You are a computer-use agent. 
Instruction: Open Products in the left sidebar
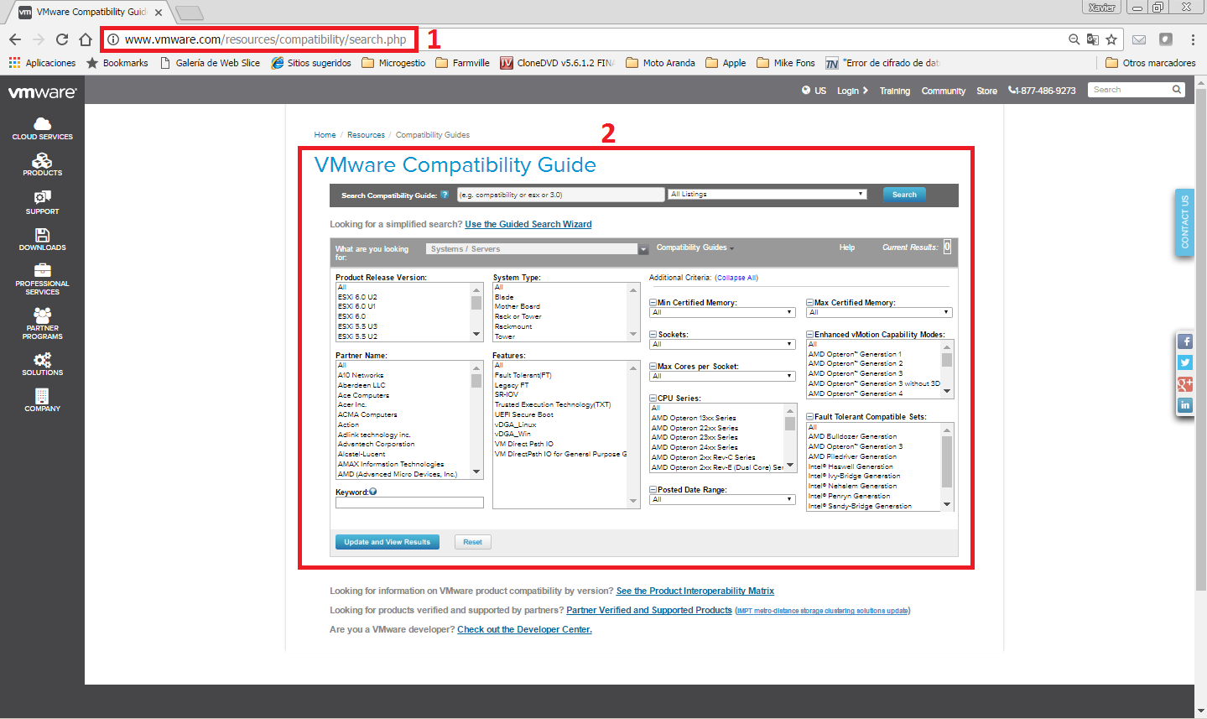coord(43,164)
